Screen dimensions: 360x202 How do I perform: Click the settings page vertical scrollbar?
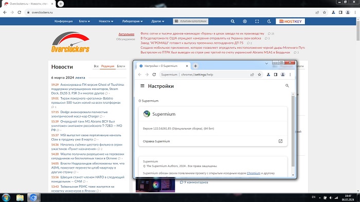pyautogui.click(x=293, y=131)
